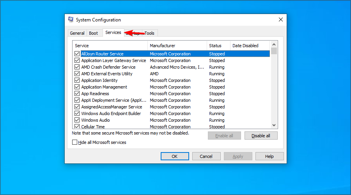Uncheck AllJoyn Router Service checkbox

(77, 54)
